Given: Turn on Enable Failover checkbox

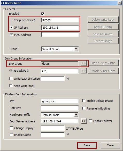Looking at the screenshot, I should click(90, 121).
